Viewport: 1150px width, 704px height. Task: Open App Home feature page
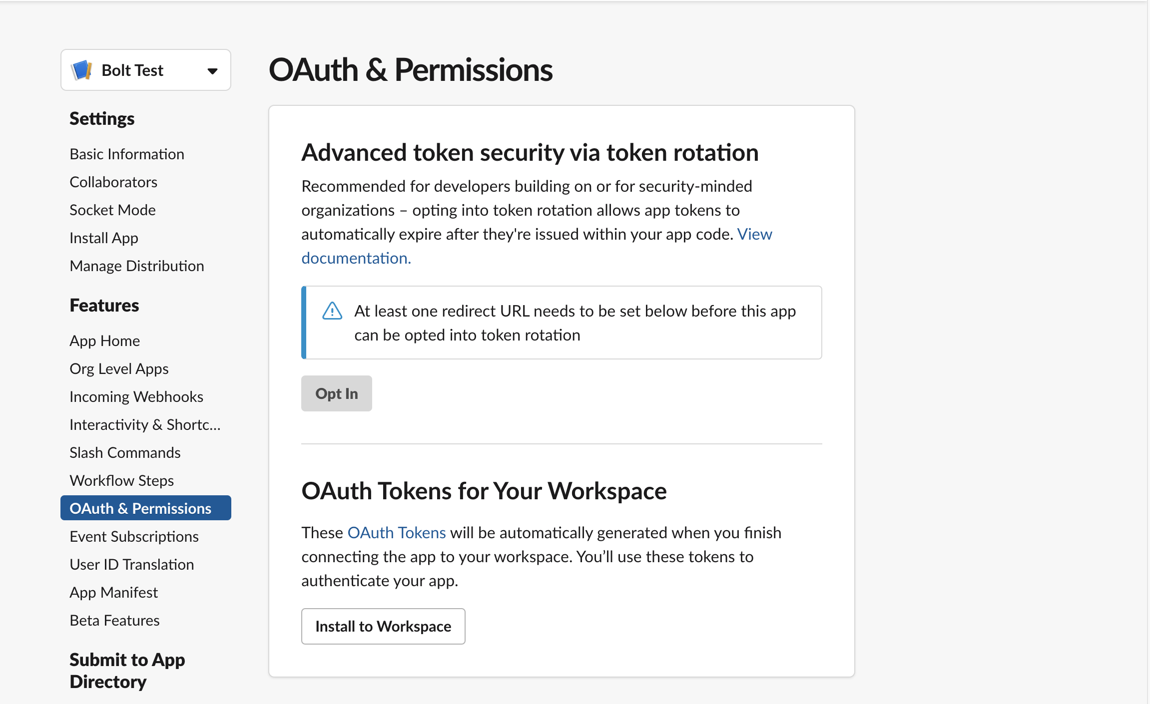point(105,341)
